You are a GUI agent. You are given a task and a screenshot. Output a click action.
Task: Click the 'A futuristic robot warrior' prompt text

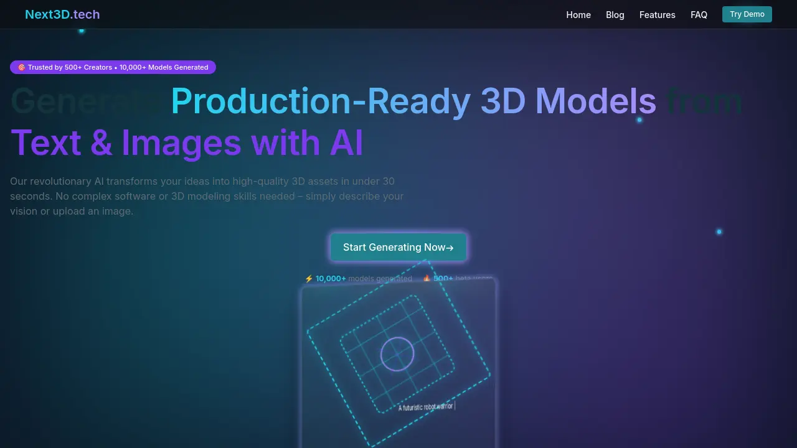(426, 407)
